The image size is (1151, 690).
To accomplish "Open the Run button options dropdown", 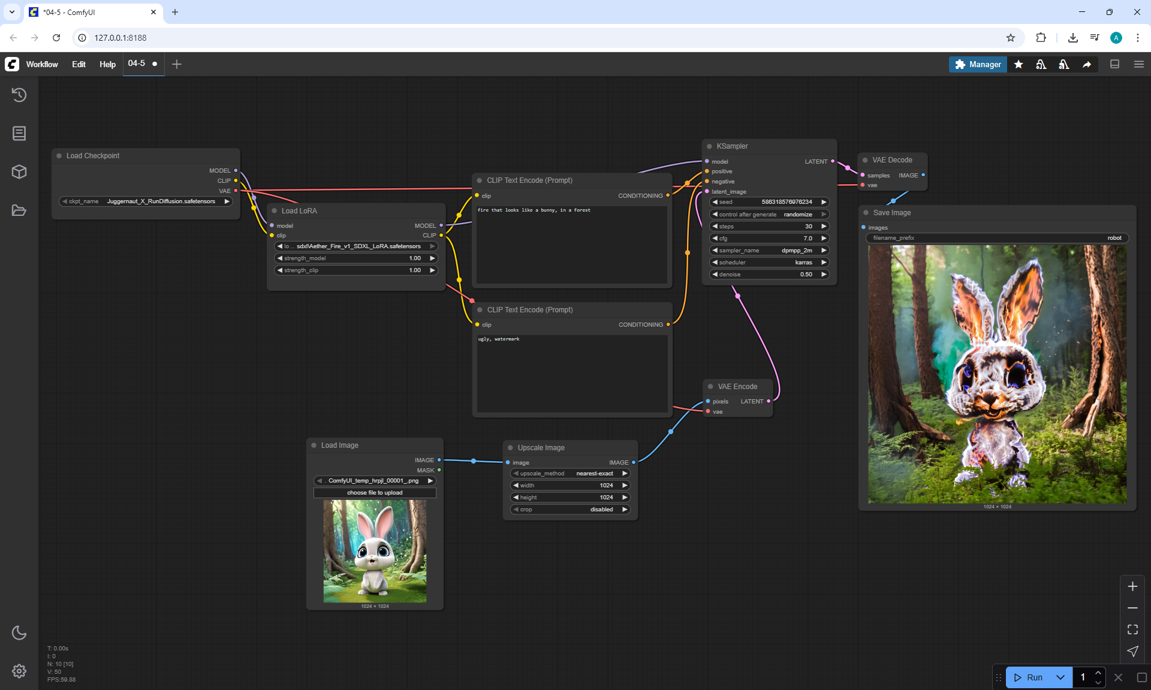I will coord(1060,677).
